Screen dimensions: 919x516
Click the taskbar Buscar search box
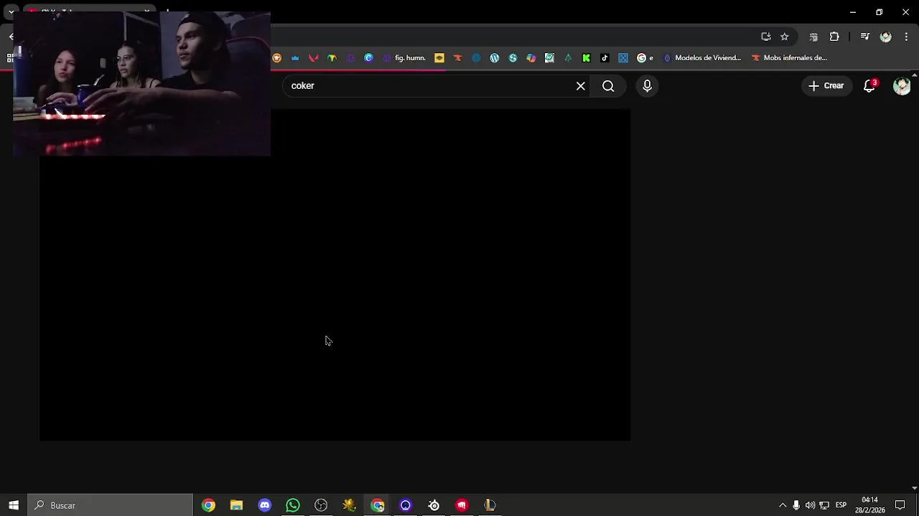tap(111, 505)
